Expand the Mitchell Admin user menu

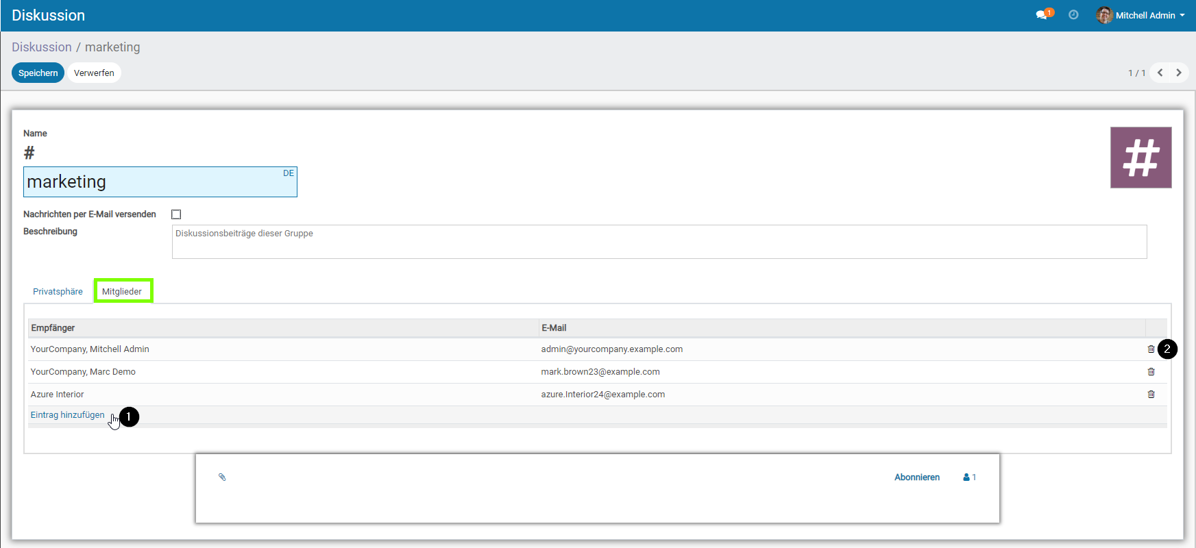(1141, 15)
